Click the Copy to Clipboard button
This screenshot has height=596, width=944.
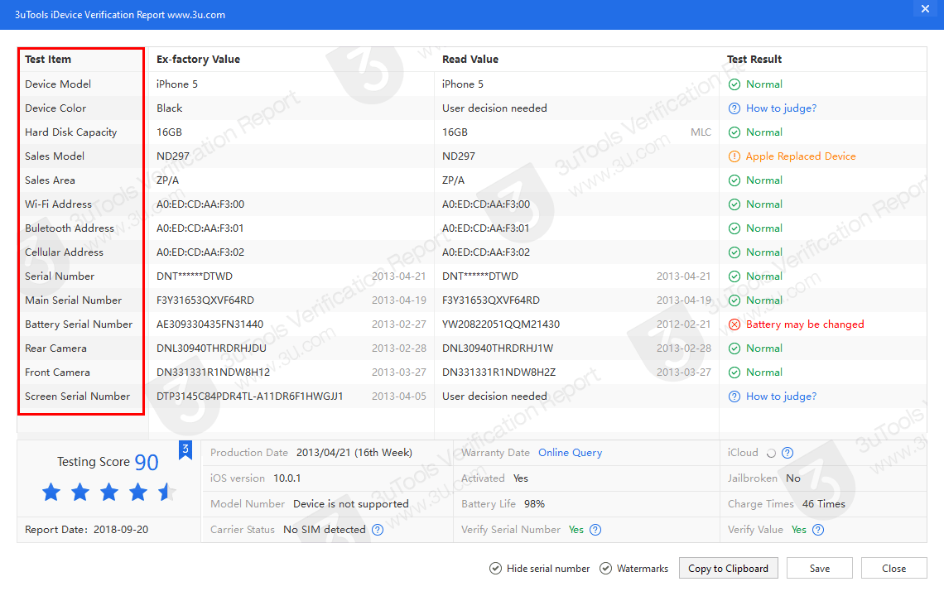click(728, 569)
